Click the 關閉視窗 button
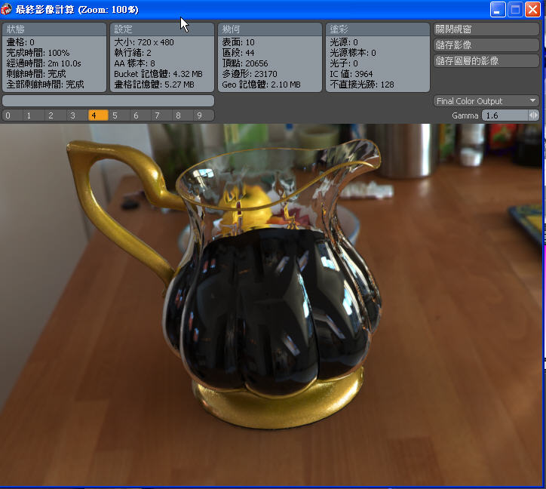Viewport: 546px width, 489px height. [486, 29]
